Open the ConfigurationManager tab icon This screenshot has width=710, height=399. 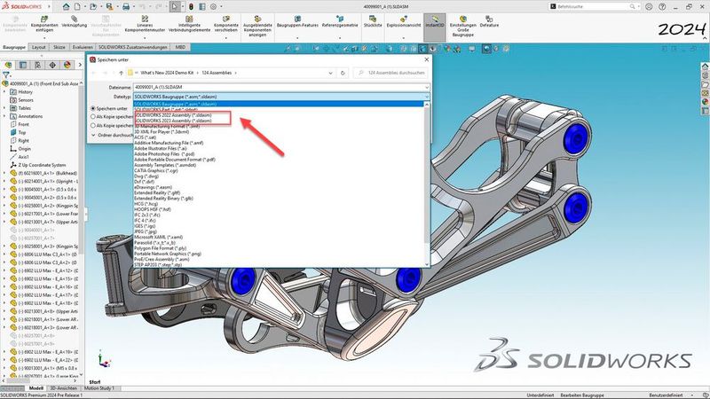click(38, 65)
